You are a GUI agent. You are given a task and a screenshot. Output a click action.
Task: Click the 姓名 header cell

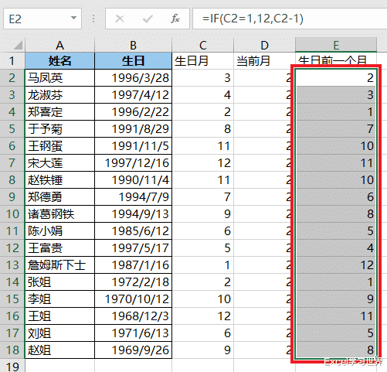click(59, 61)
